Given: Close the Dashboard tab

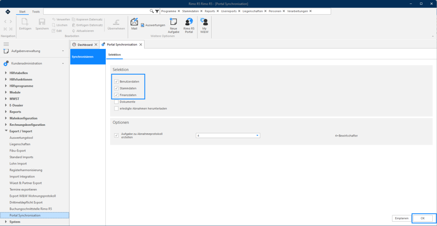Looking at the screenshot, I should coord(96,45).
